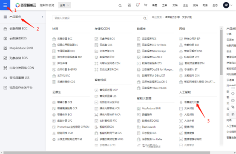Click the 数据库审计 DBAUDIT product icon
Screen dimensions: 236x154
(138, 76)
